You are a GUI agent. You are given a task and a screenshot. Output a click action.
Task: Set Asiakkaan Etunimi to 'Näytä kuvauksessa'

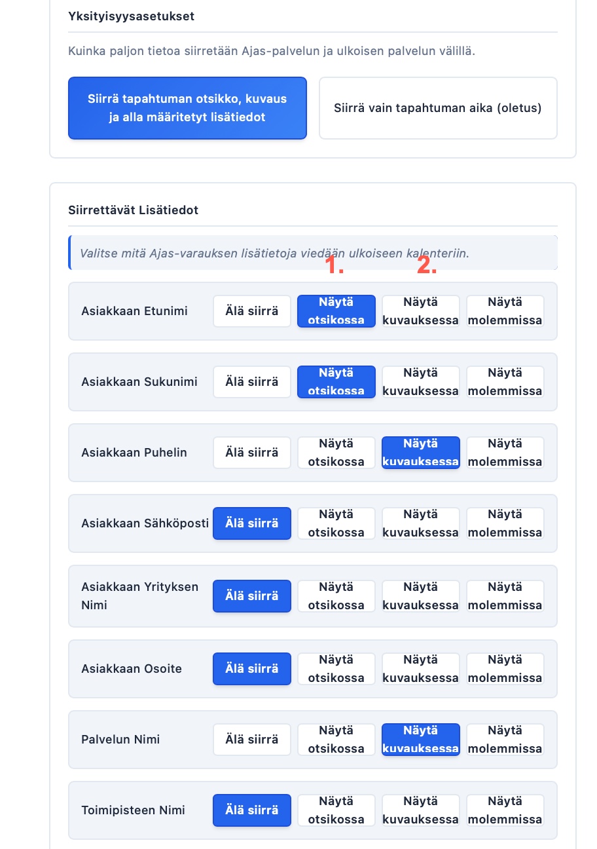pos(421,311)
